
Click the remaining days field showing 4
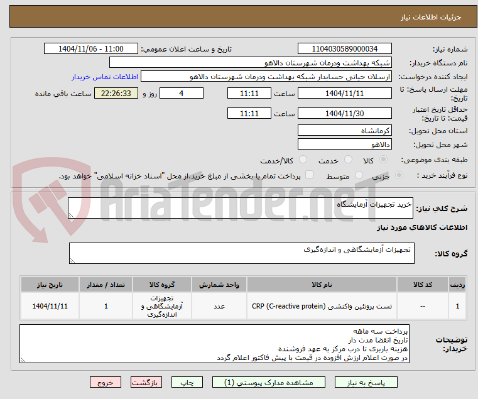coord(182,94)
